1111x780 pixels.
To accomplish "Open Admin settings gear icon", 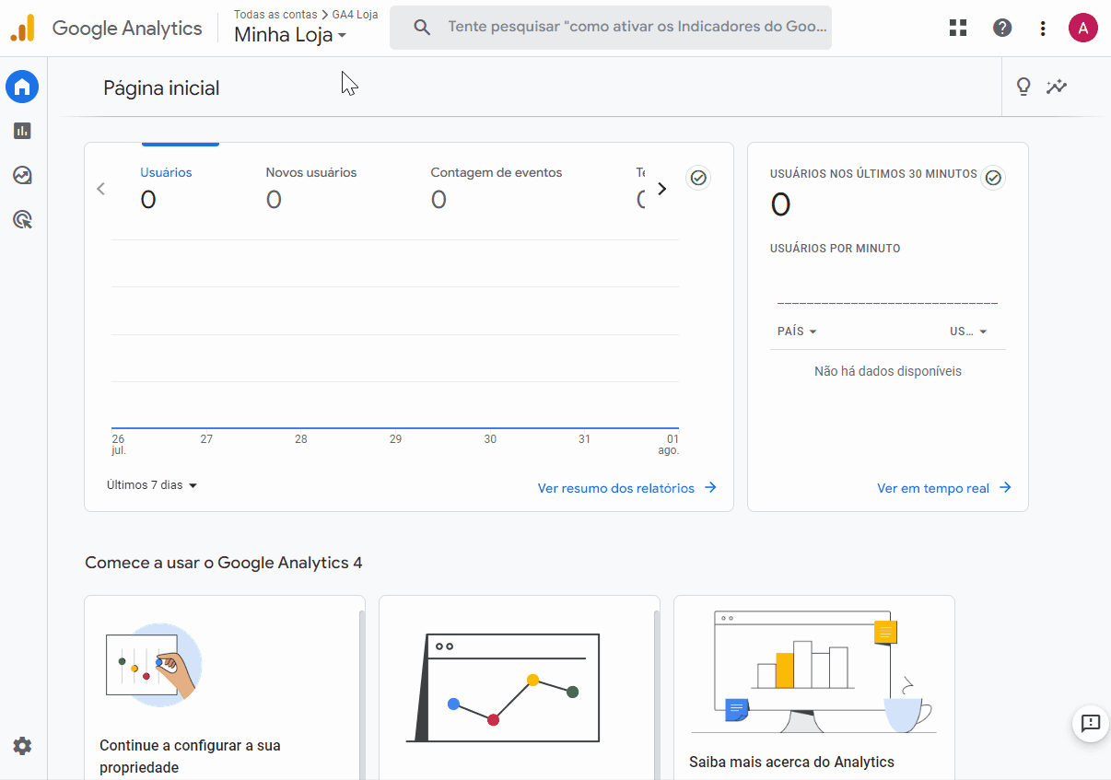I will [x=23, y=746].
